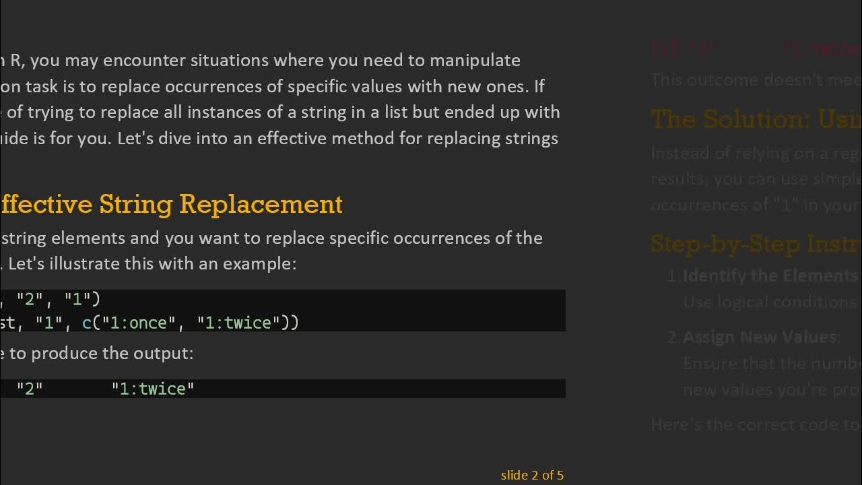The image size is (862, 485).
Task: Select the "1:twice" string in the c() call
Action: point(238,323)
